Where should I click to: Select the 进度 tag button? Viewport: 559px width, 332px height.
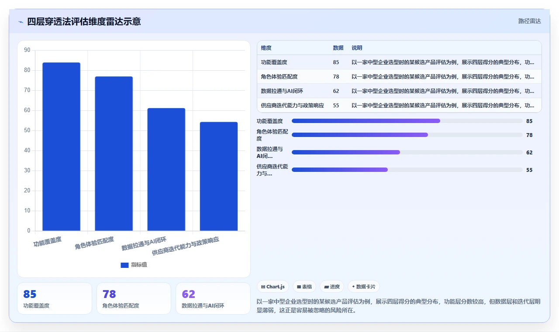(x=332, y=287)
